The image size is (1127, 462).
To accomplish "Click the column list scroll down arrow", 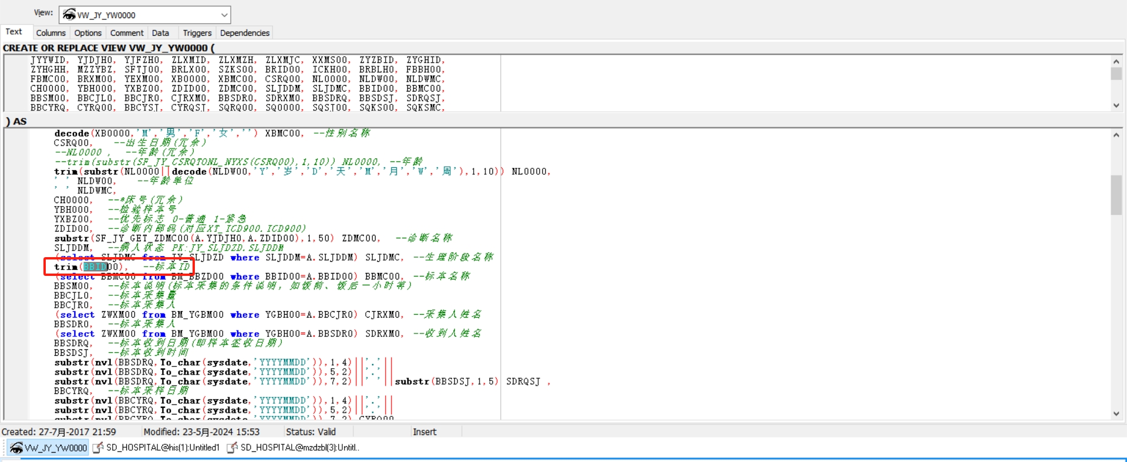I will point(1116,106).
